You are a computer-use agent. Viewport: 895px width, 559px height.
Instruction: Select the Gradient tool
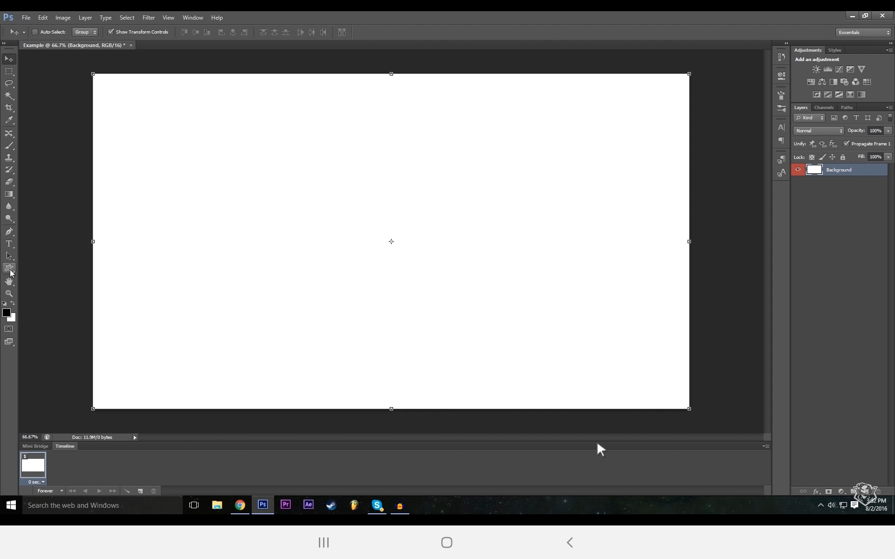[x=9, y=194]
